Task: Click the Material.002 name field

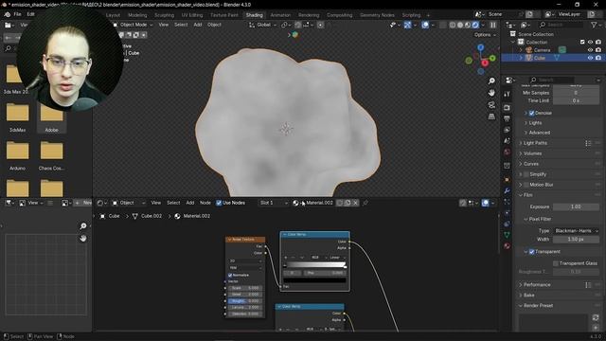Action: [x=319, y=203]
